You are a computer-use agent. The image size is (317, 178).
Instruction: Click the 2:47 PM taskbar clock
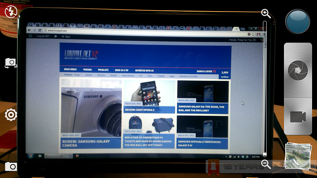(x=256, y=157)
